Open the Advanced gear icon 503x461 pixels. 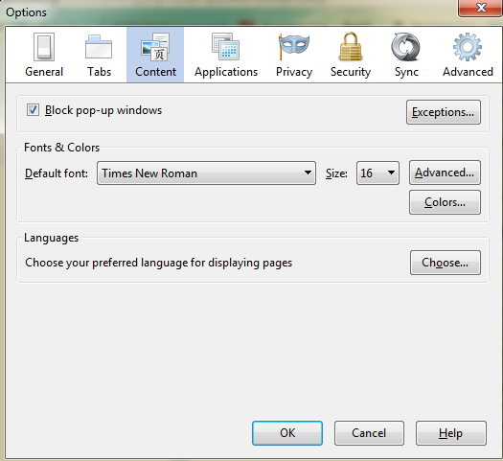[x=468, y=47]
